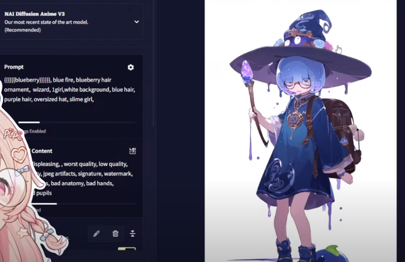
Task: Click the 'Prompt' section heading
Action: pyautogui.click(x=14, y=67)
